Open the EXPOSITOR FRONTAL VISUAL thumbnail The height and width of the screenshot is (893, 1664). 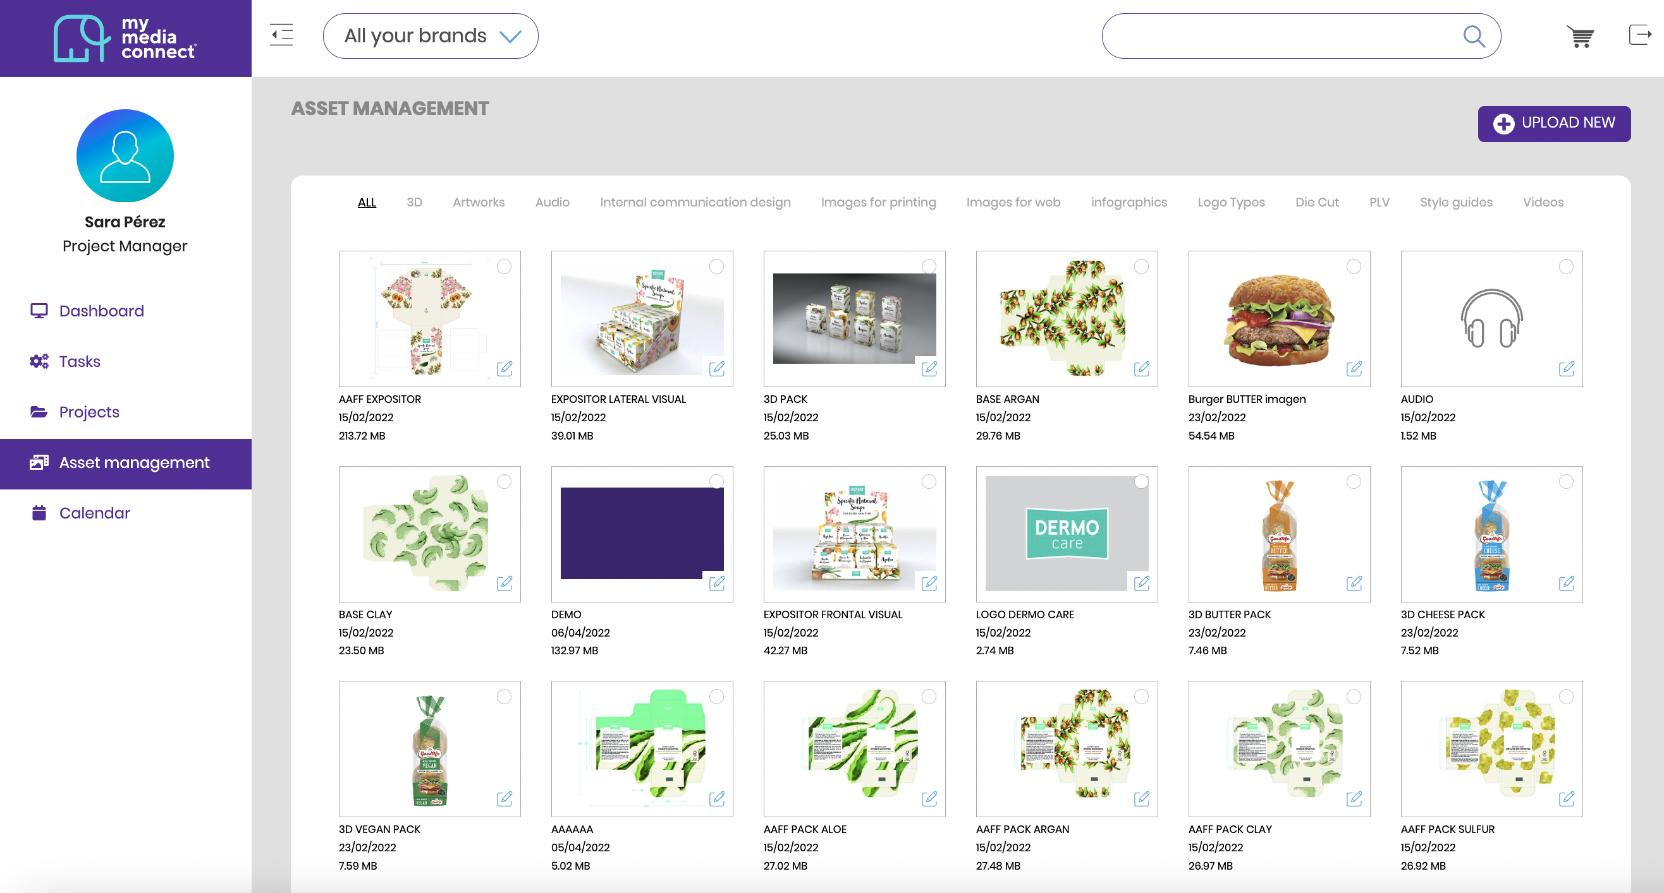854,534
